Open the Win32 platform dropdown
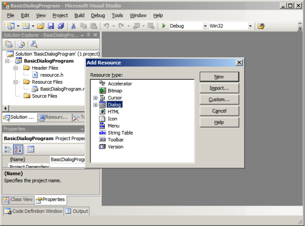Image resolution: width=305 pixels, height=226 pixels. pyautogui.click(x=250, y=26)
